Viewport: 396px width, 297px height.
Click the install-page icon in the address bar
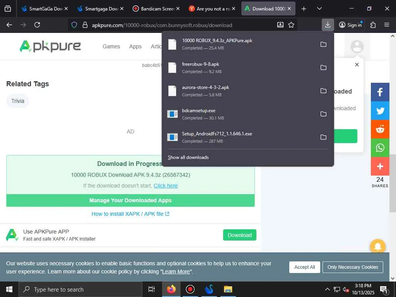pyautogui.click(x=280, y=25)
